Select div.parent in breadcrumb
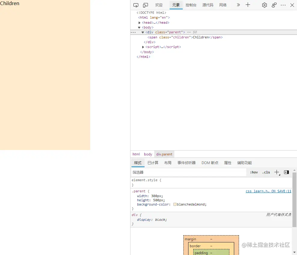 [164, 154]
